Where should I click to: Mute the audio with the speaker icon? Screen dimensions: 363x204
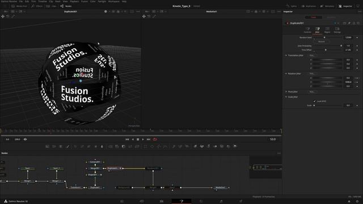25,139
